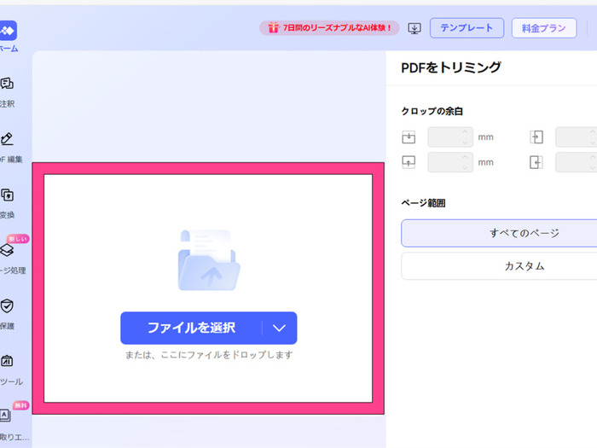The width and height of the screenshot is (597, 448).
Task: Focus the right margin input field
Action: [x=576, y=162]
